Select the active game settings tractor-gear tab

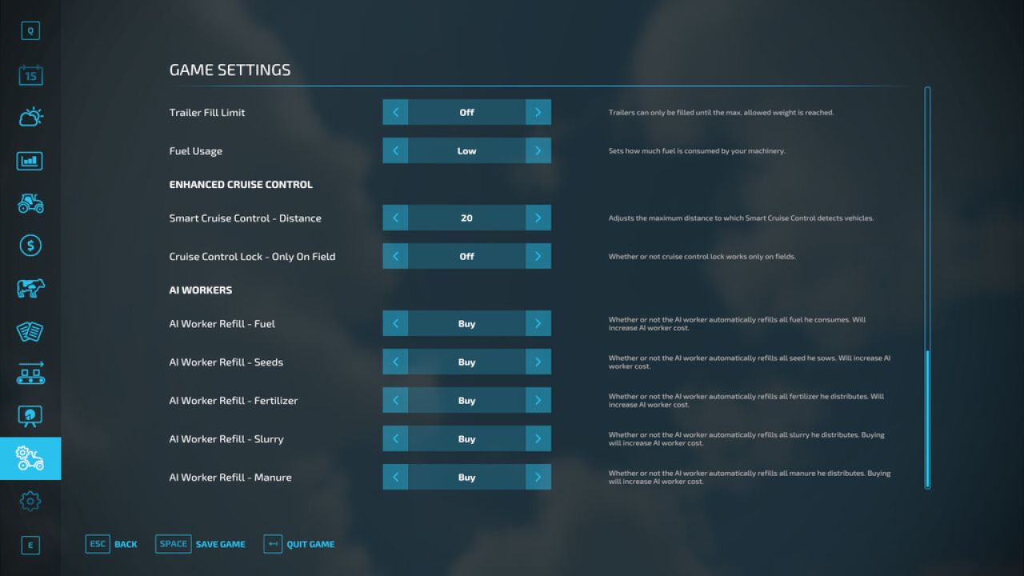click(x=30, y=458)
